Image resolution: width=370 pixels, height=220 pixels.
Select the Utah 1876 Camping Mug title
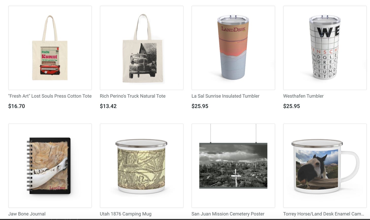(x=126, y=214)
